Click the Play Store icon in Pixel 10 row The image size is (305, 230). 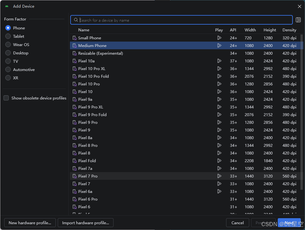coord(219,91)
